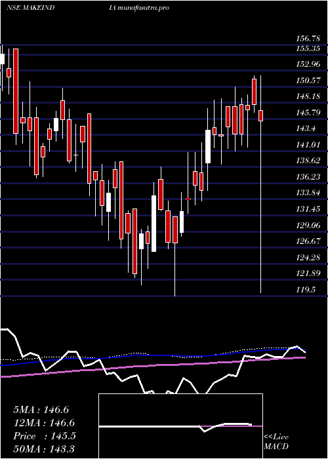Click the 126.67 price level label
Viewport: 328px width, 459px height.
tap(308, 241)
